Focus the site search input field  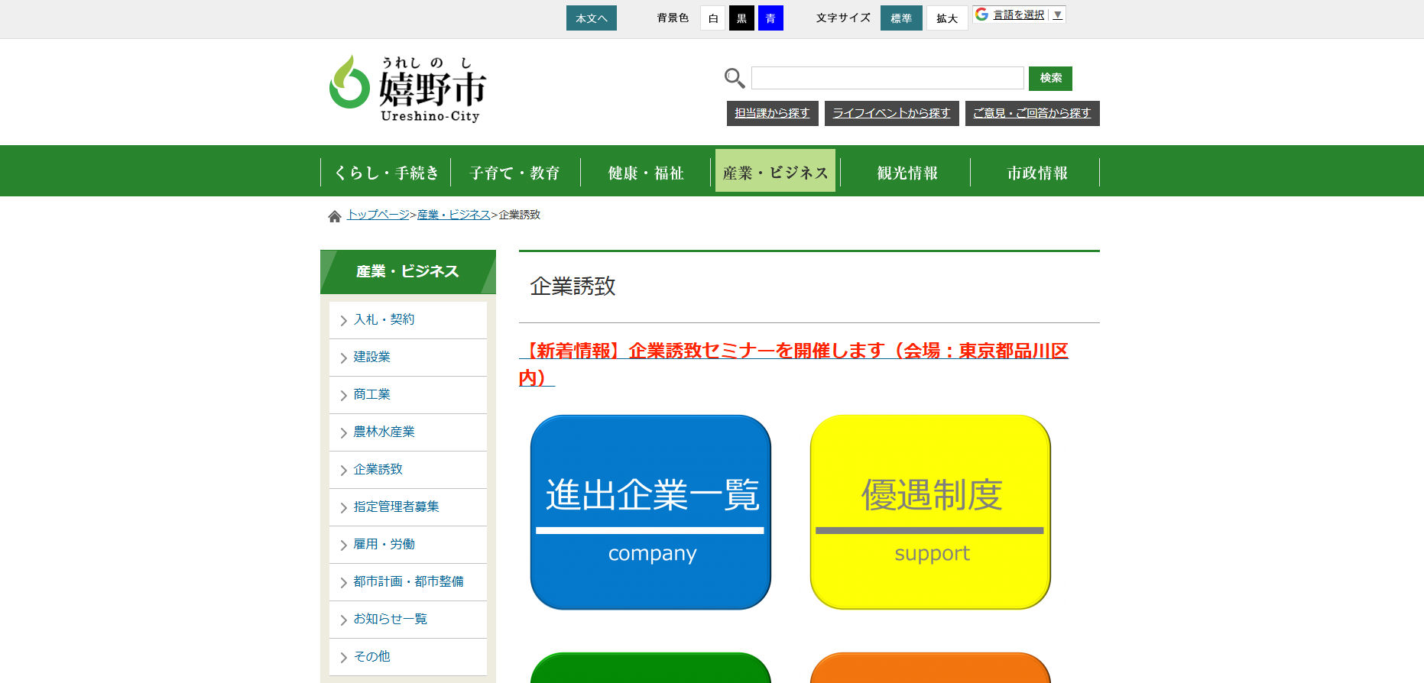click(x=887, y=78)
